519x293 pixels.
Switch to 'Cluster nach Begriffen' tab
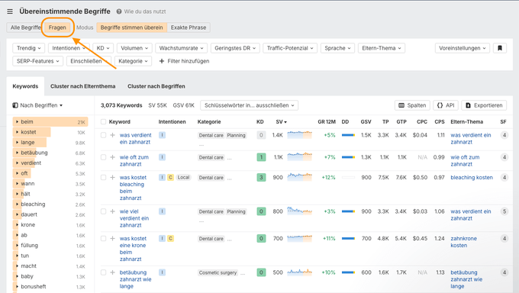pyautogui.click(x=156, y=86)
